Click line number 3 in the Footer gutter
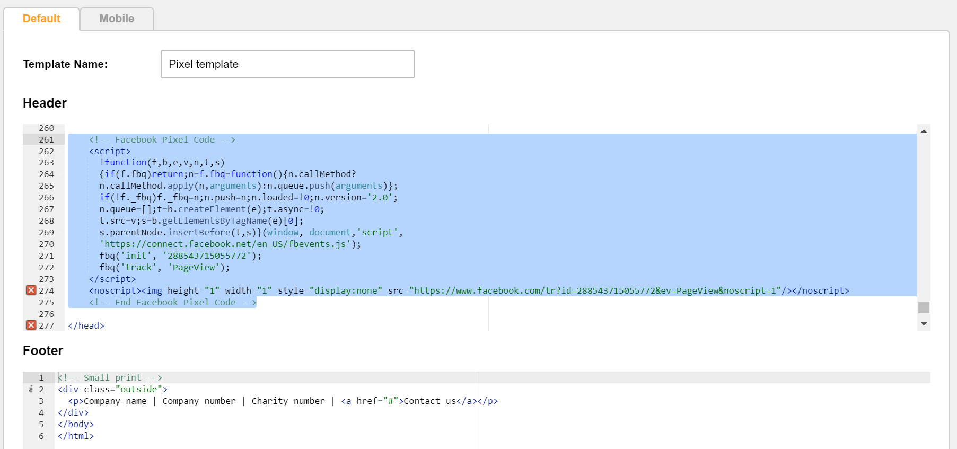Screen dimensions: 957x449 point(41,401)
